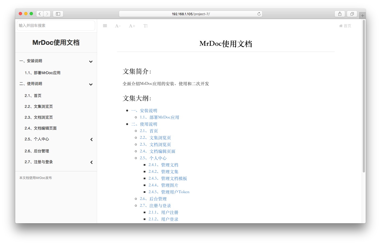Expand the 2.7、注册与登录 sidebar arrow
Image resolution: width=381 pixels, height=245 pixels.
(91, 162)
